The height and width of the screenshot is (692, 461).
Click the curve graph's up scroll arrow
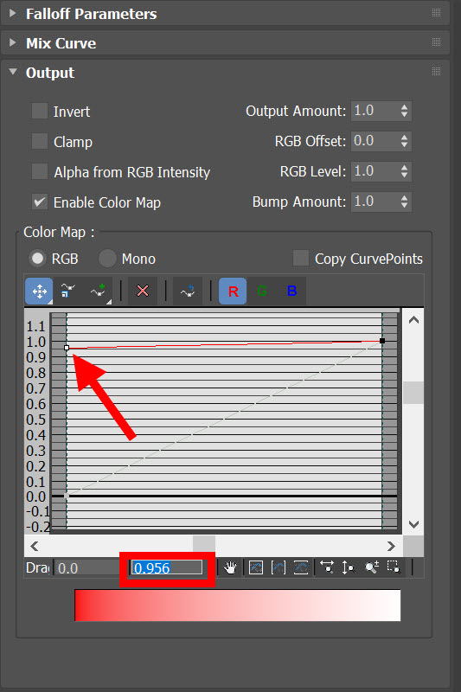413,320
